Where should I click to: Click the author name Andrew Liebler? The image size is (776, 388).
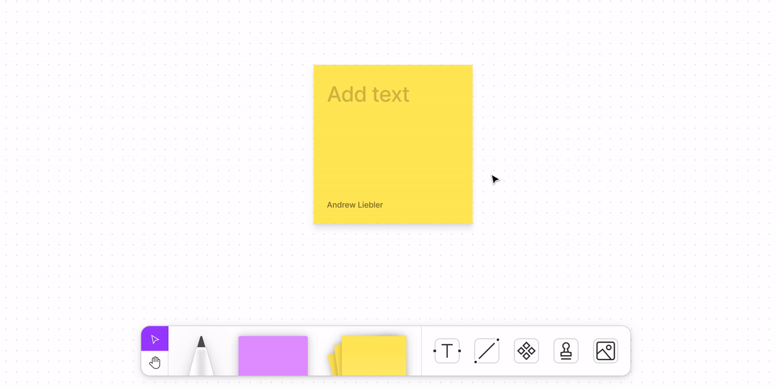point(354,205)
